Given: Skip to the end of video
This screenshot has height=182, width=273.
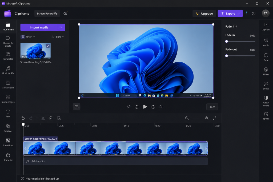Looking at the screenshot, I should (161, 107).
